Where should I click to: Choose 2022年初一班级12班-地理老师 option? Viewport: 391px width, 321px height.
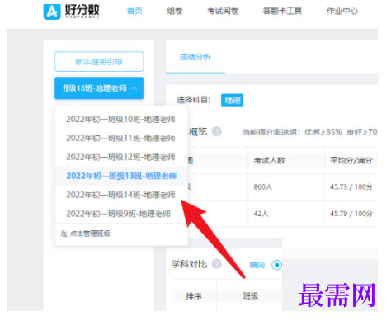pos(121,157)
